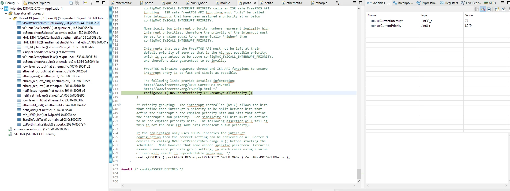Click the editor scroll up arrow
This screenshot has height=191, width=510.
(x=359, y=9)
